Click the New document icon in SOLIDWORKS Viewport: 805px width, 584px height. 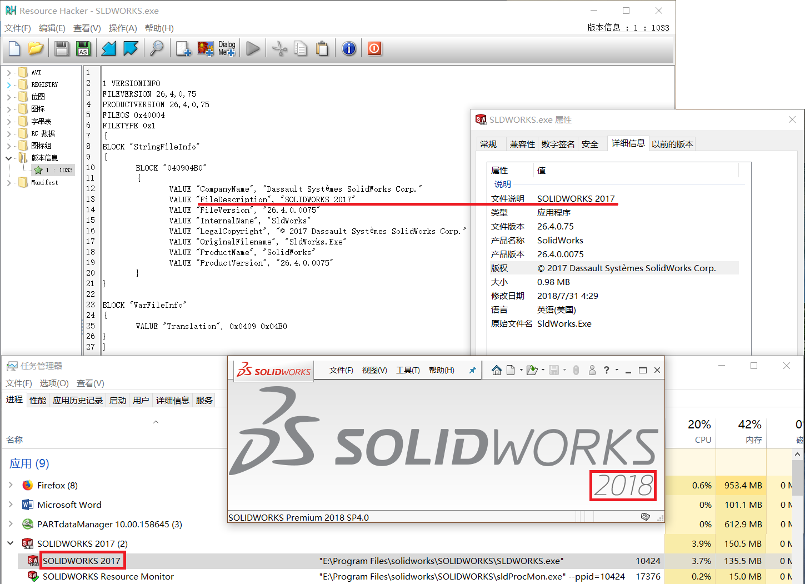511,370
